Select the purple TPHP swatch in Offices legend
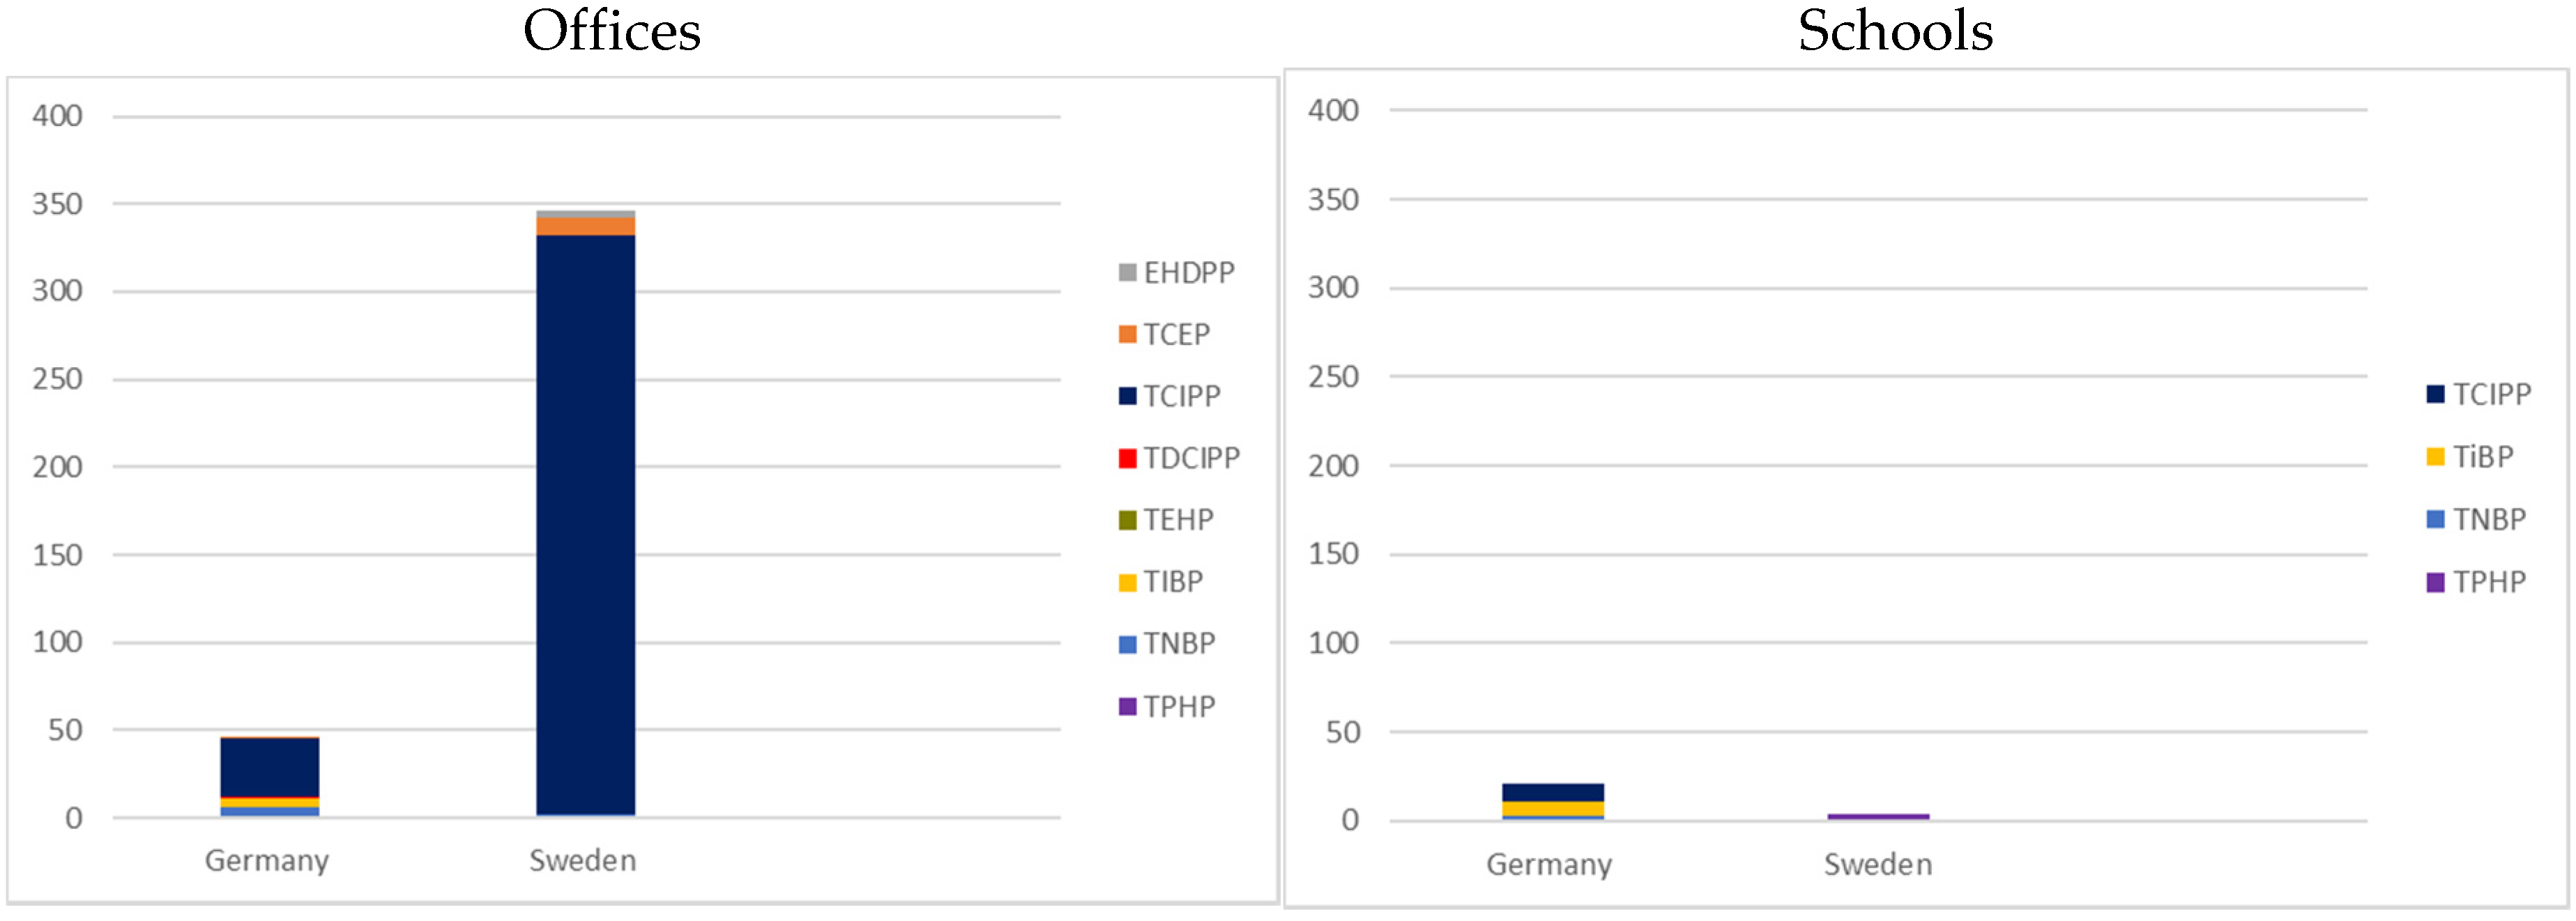This screenshot has height=921, width=2576. coord(1127,707)
